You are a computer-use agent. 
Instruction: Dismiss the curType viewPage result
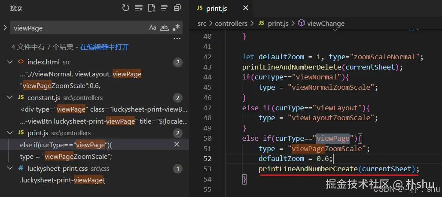[177, 145]
